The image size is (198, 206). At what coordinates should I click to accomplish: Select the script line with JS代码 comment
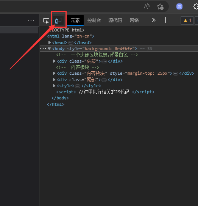(x=105, y=92)
